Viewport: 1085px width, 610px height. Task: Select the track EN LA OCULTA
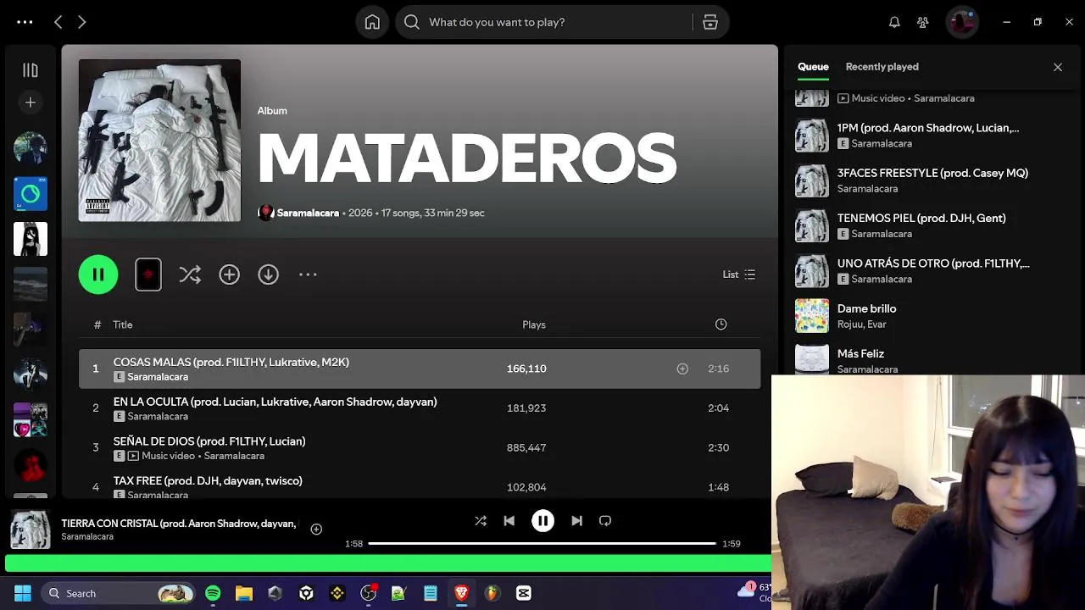pos(420,408)
